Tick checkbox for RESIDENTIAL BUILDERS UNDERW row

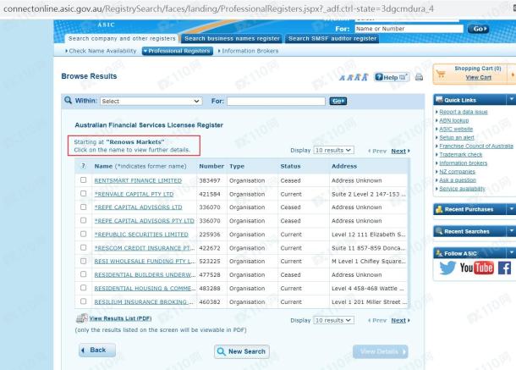coord(83,274)
